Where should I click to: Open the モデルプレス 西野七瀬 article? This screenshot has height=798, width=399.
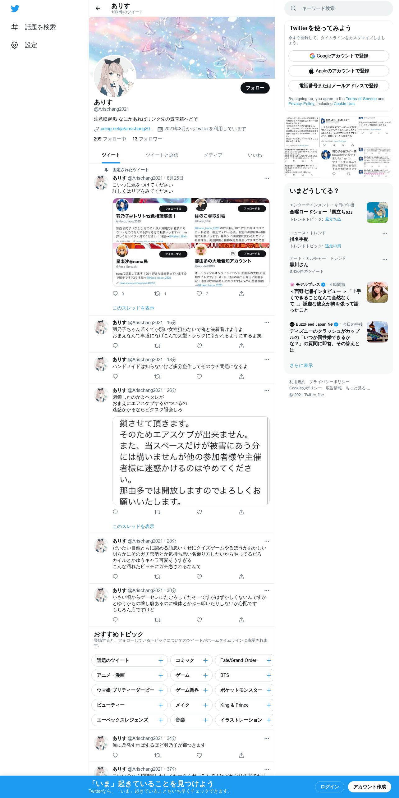click(338, 297)
